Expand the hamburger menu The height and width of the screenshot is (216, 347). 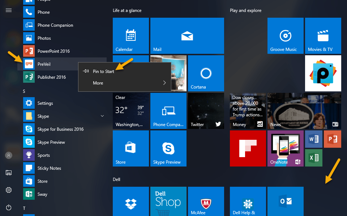8,10
